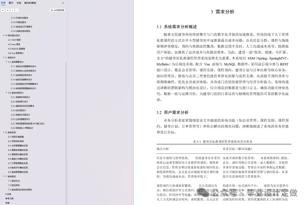Select 7.2 测试用例 in outline
307x205 pixels.
[14, 185]
